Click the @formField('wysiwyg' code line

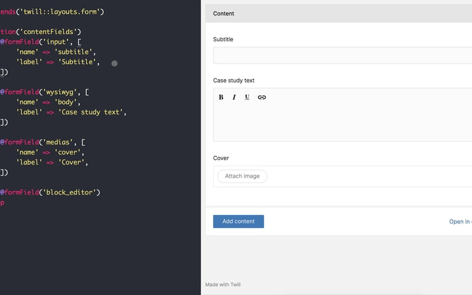[44, 92]
